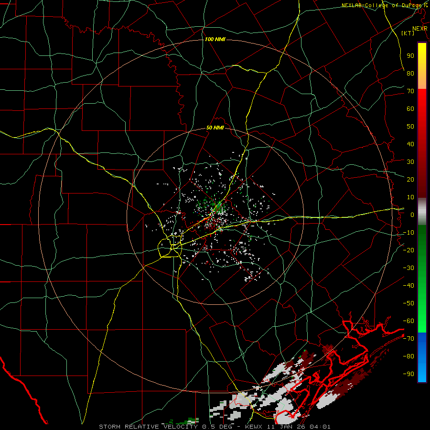Image resolution: width=430 pixels, height=430 pixels.
Task: Select the -50 scale value
Action: tap(408, 303)
